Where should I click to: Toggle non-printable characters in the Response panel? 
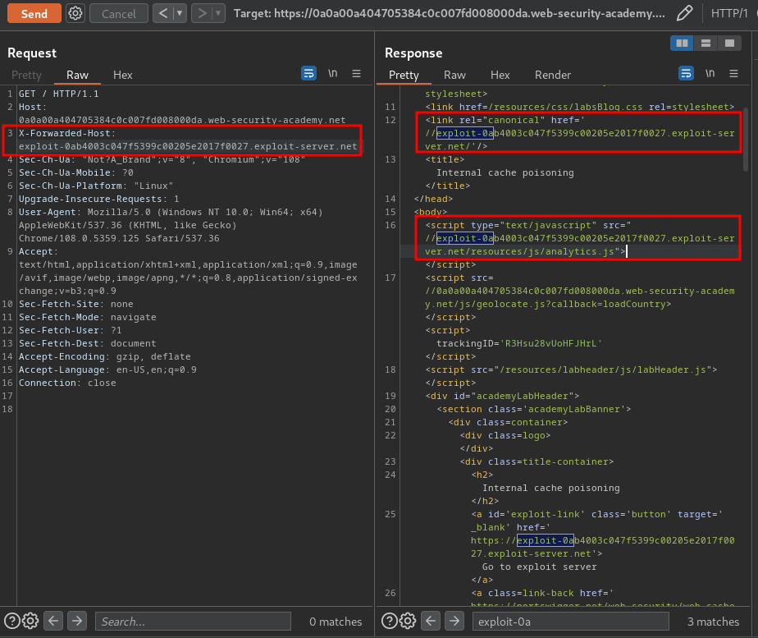pyautogui.click(x=710, y=74)
